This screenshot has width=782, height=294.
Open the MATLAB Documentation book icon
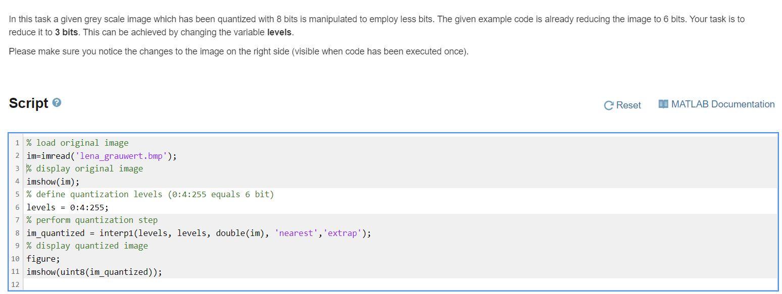click(663, 104)
